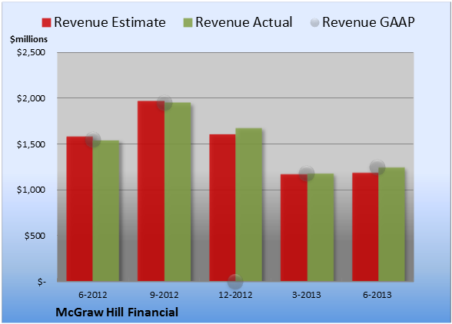Select the red estimate bar for 6-2012
Screen dimensions: 452x324
click(x=80, y=209)
